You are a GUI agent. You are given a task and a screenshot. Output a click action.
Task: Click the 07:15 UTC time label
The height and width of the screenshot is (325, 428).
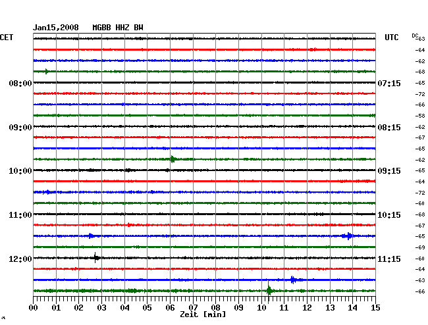click(x=389, y=83)
